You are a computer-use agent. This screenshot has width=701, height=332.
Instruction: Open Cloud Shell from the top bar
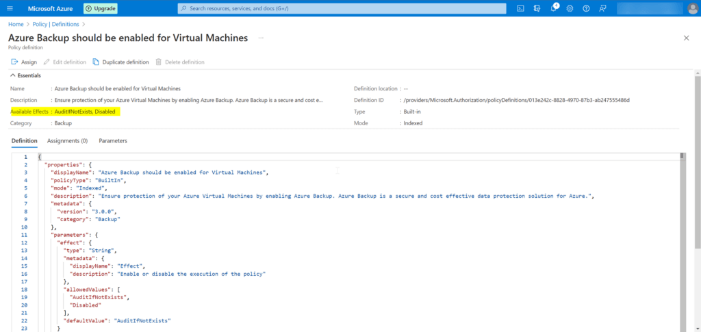point(520,8)
